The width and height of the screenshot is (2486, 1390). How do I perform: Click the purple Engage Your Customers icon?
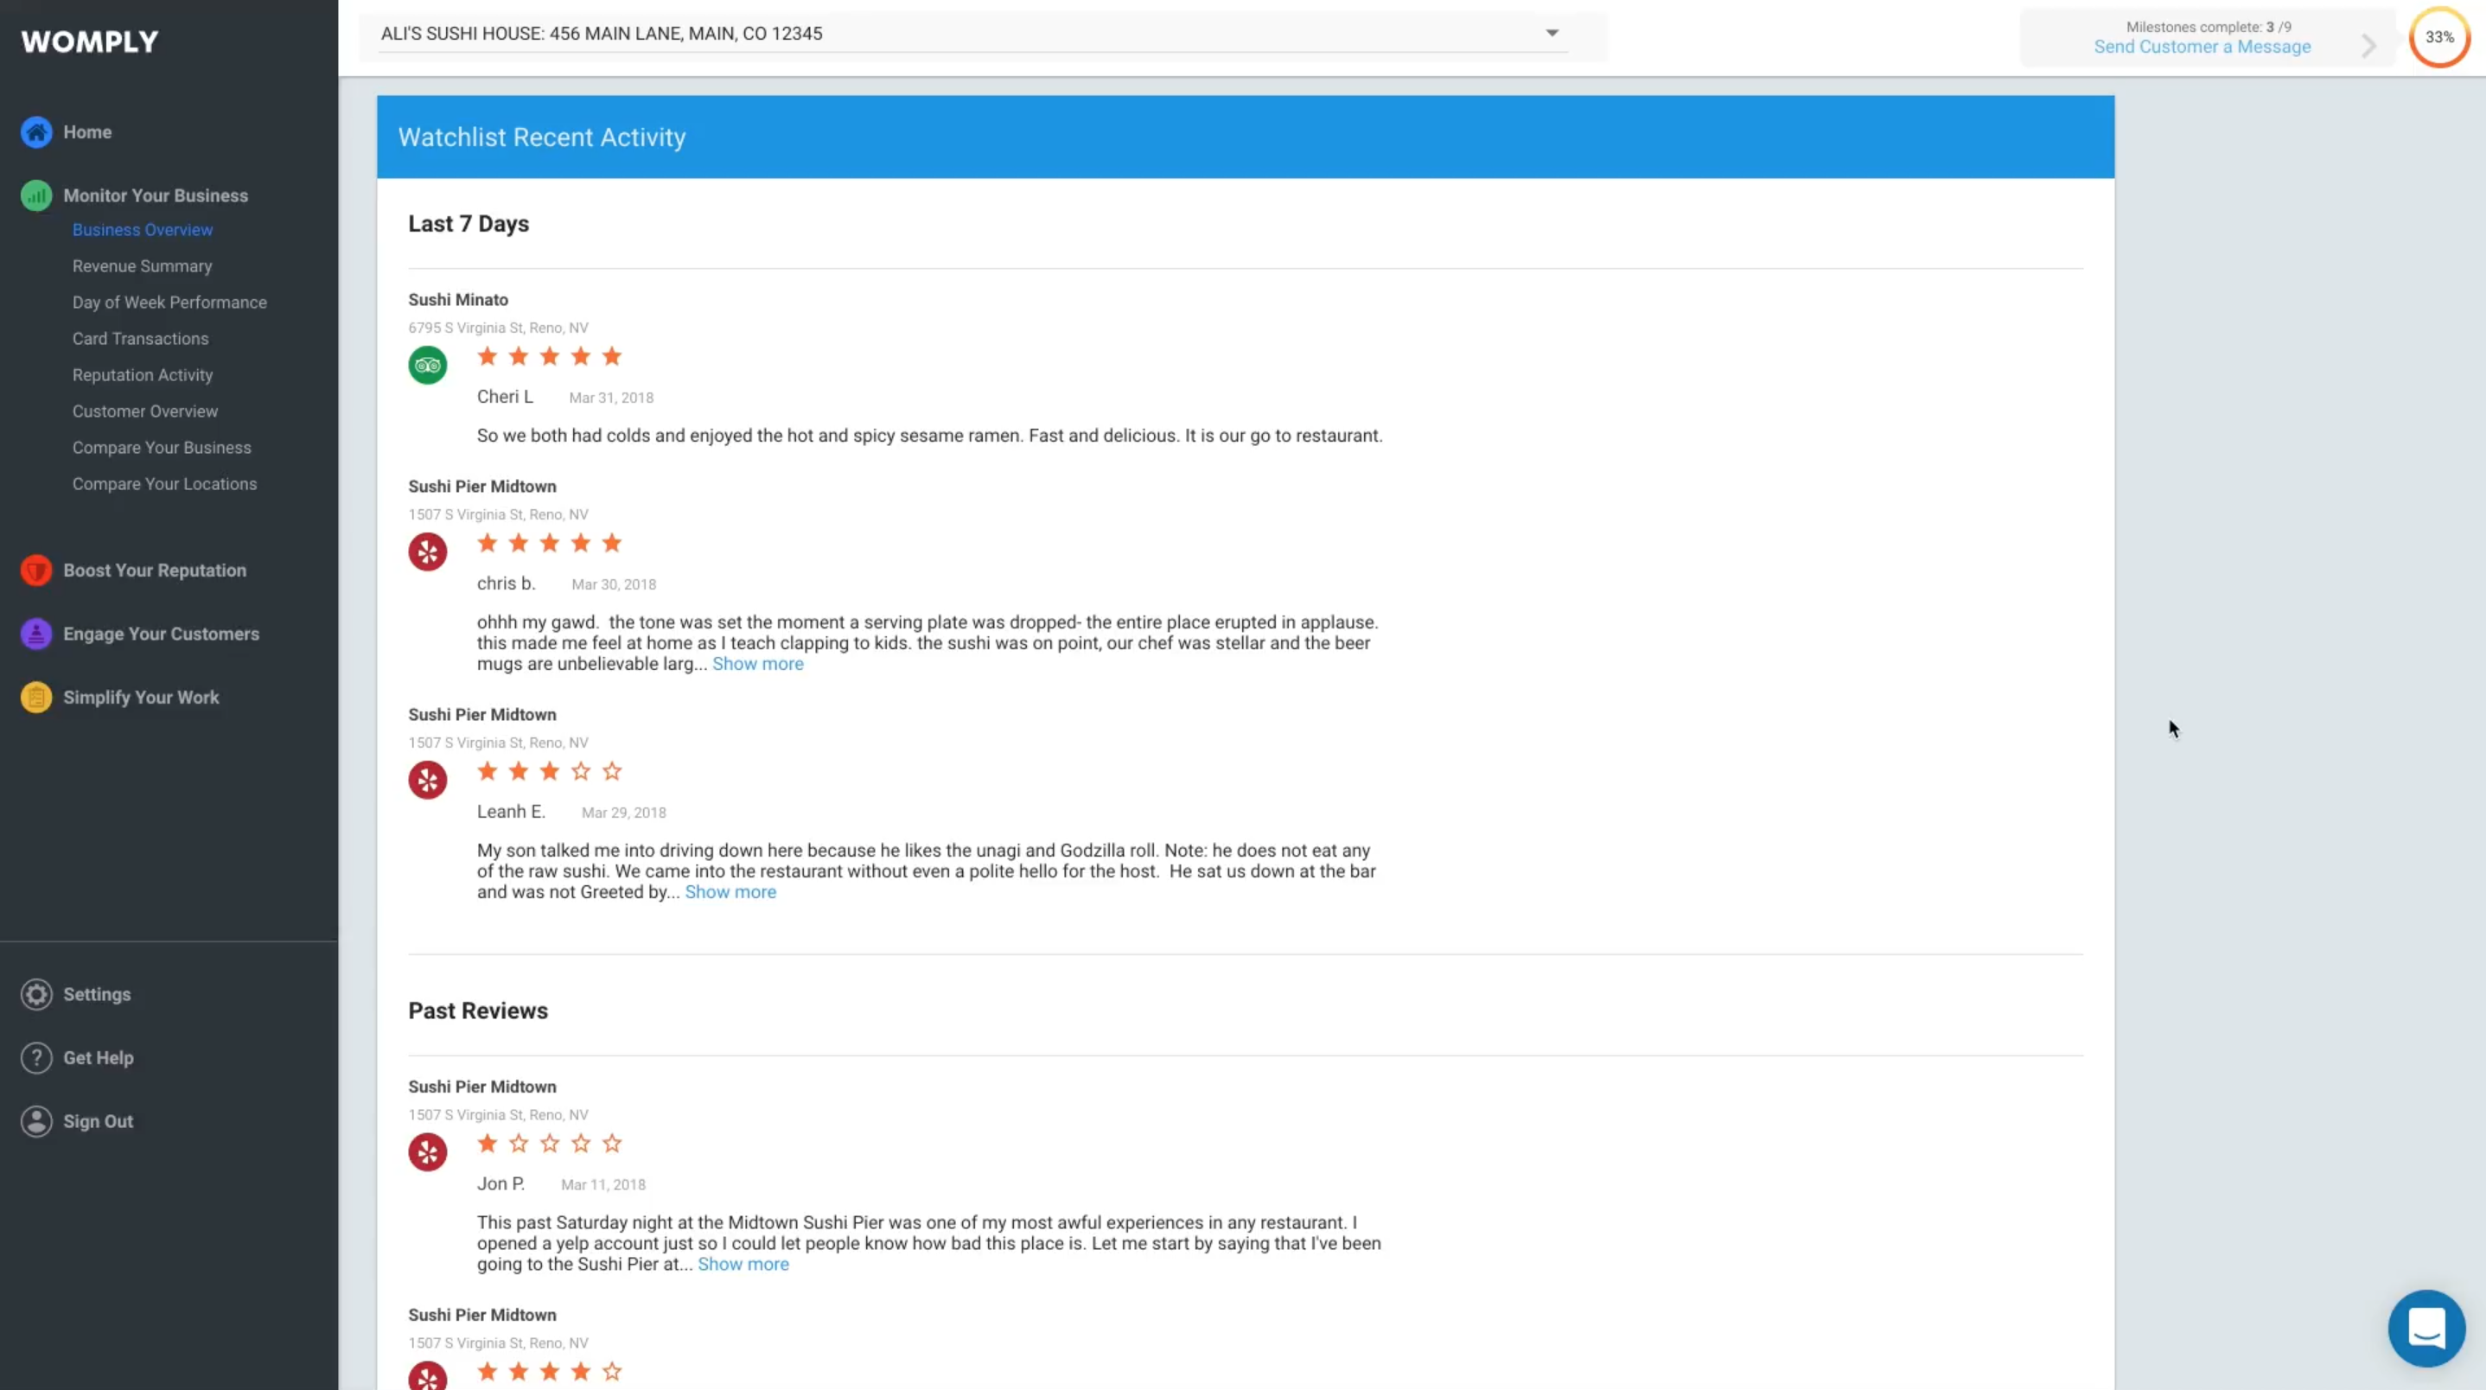click(x=36, y=634)
